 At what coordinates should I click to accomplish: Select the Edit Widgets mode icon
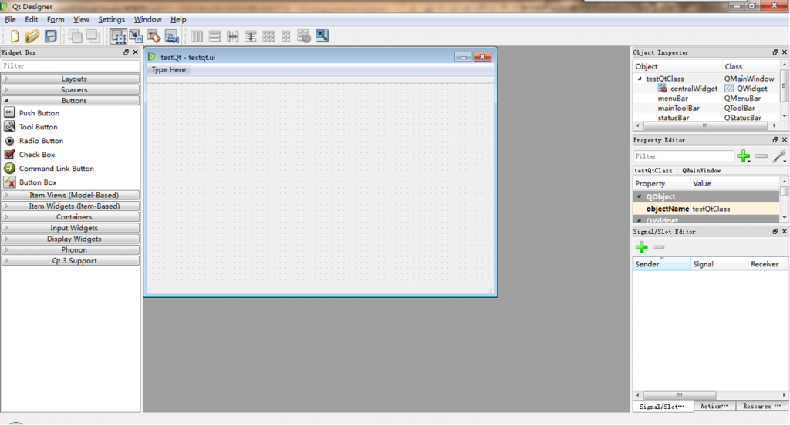coord(118,36)
